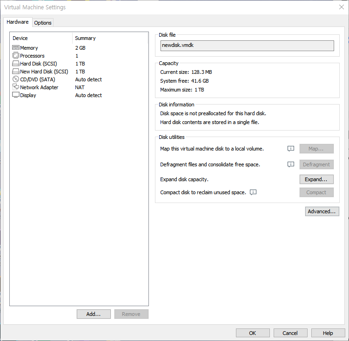Click the System free 41.6 GB text
The image size is (349, 341).
185,81
